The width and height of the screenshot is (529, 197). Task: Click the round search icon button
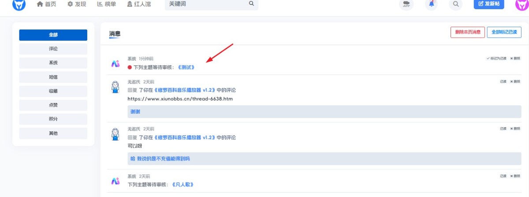click(456, 4)
